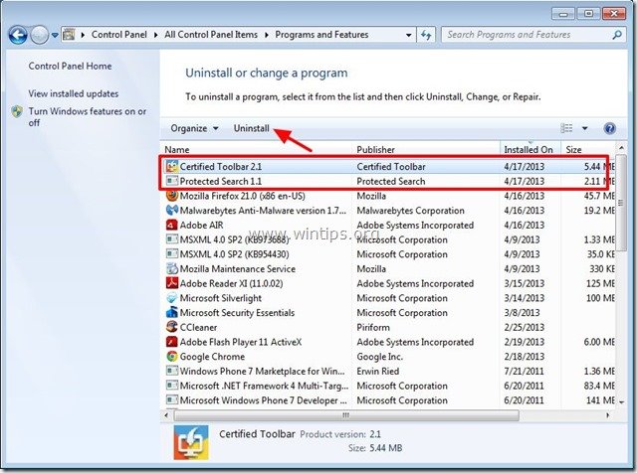Select the MSXML 4.0 SP2 (KB954430) icon
The image size is (637, 473).
172,254
